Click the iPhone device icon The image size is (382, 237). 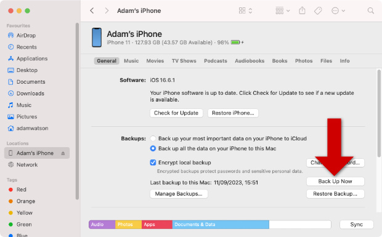(97, 38)
